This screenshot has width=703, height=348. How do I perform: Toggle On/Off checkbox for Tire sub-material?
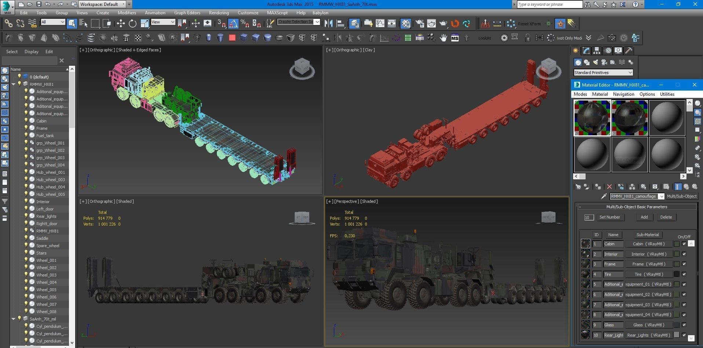tap(684, 274)
